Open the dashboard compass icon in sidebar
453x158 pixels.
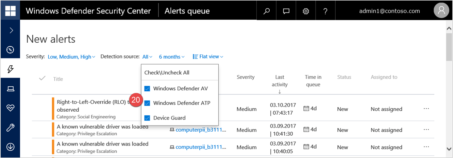[10, 50]
